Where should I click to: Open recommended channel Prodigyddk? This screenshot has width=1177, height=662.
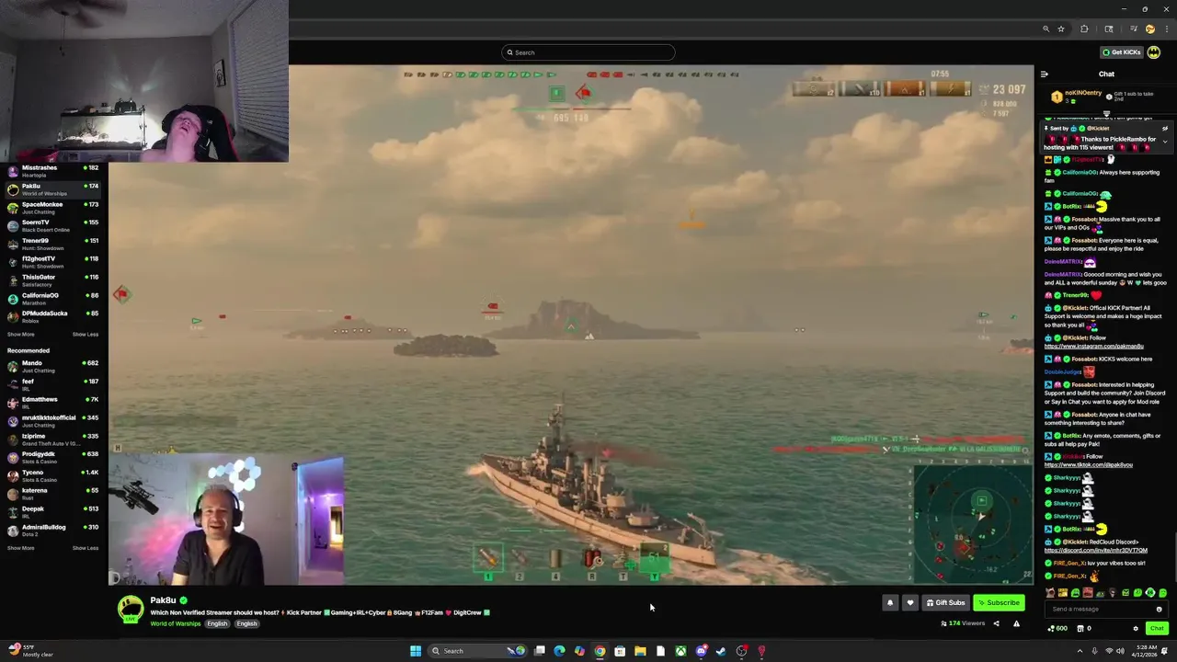53,457
